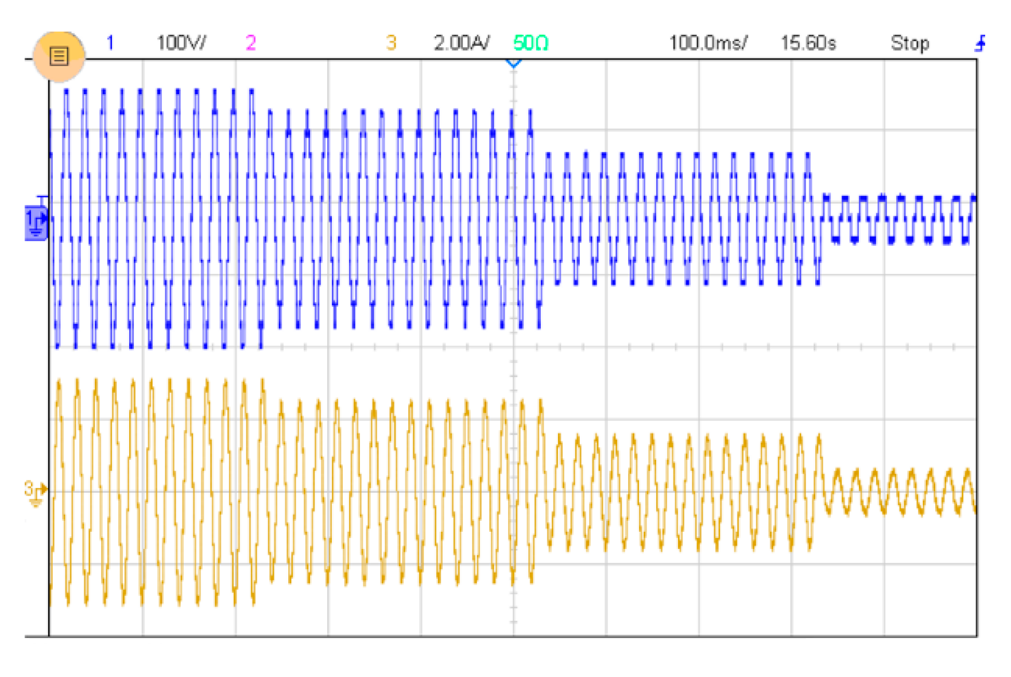
Task: Click the trigger time reference triangle
Action: click(513, 63)
